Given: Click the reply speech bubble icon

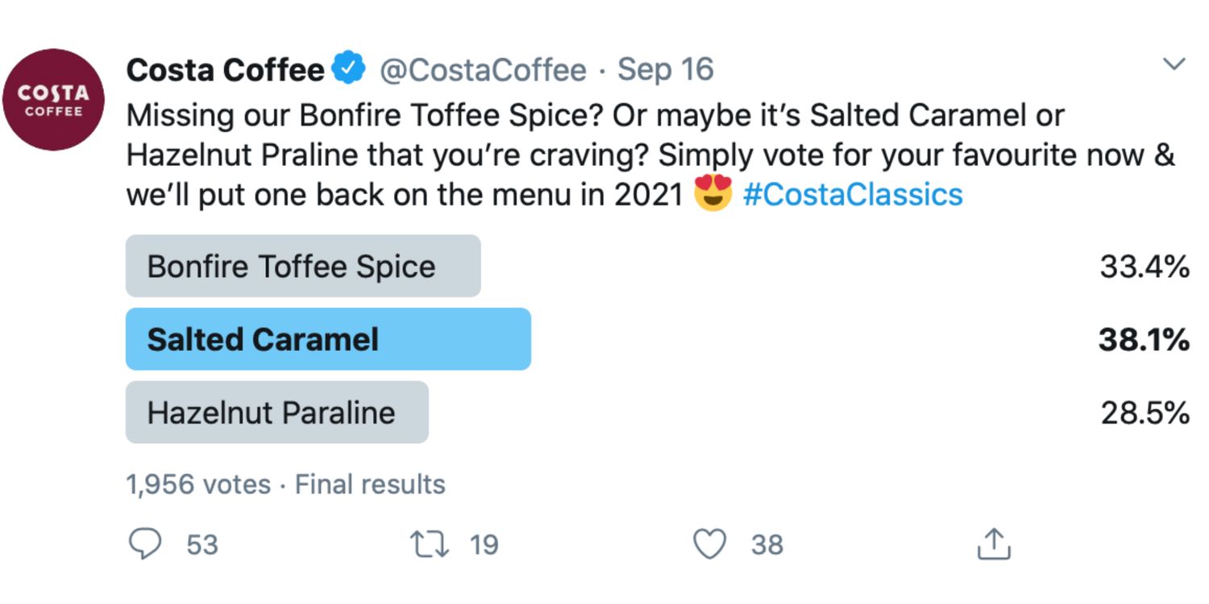Looking at the screenshot, I should coord(146,544).
